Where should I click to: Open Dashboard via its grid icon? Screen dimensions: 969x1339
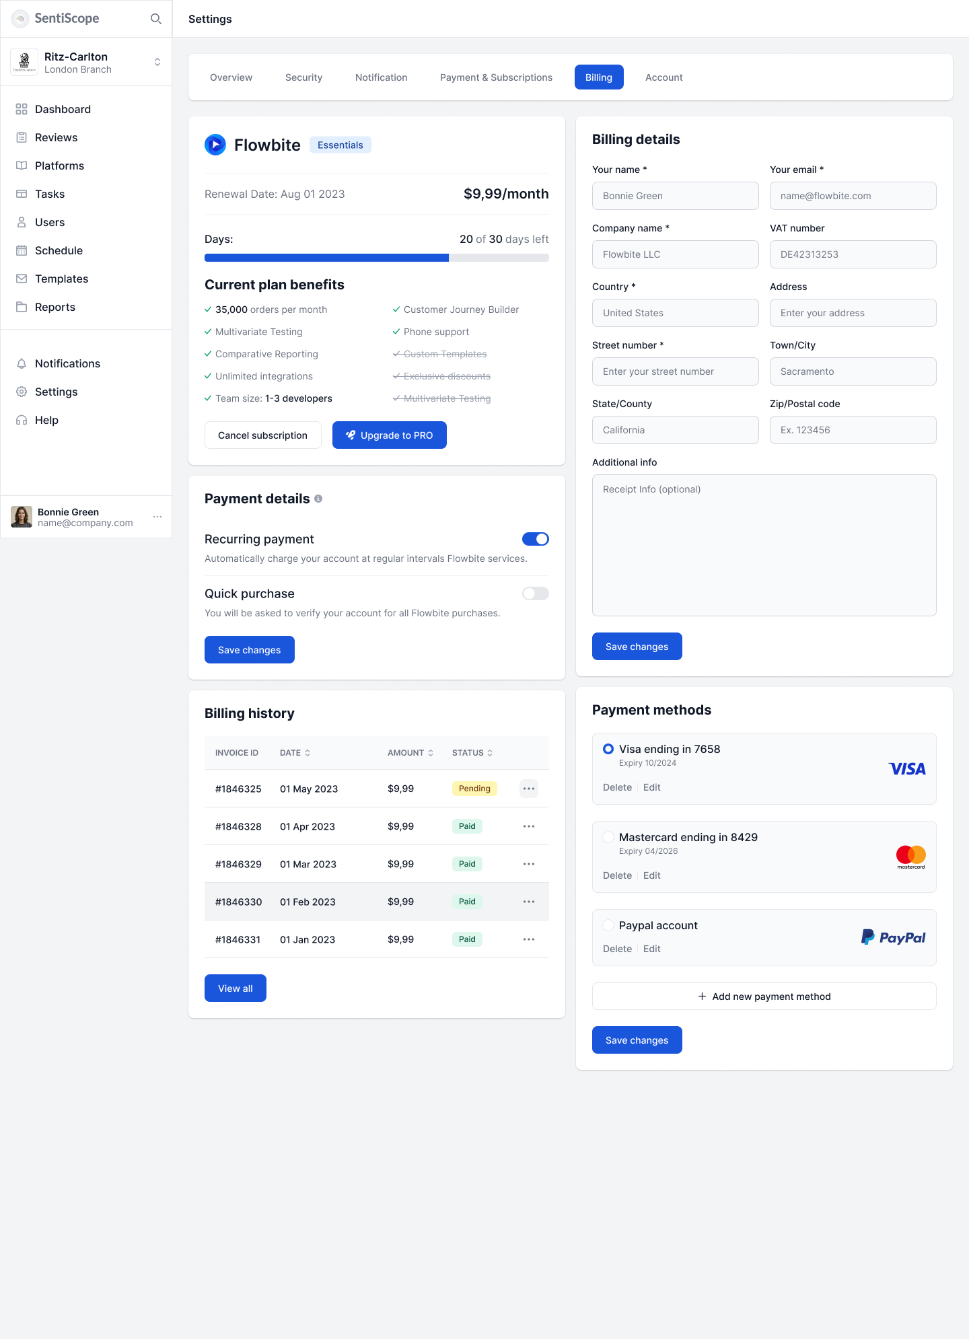22,109
